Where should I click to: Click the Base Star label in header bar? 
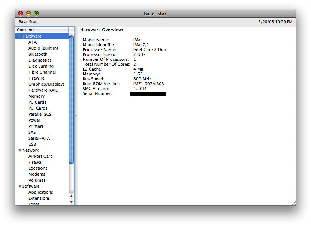point(28,22)
